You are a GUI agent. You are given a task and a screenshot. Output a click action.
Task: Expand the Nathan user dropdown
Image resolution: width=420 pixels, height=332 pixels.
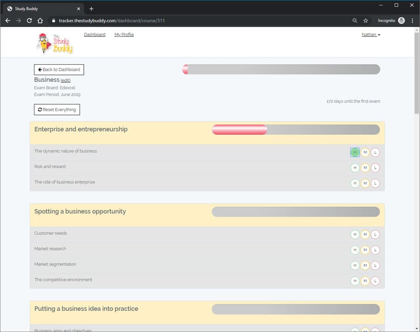click(x=371, y=35)
